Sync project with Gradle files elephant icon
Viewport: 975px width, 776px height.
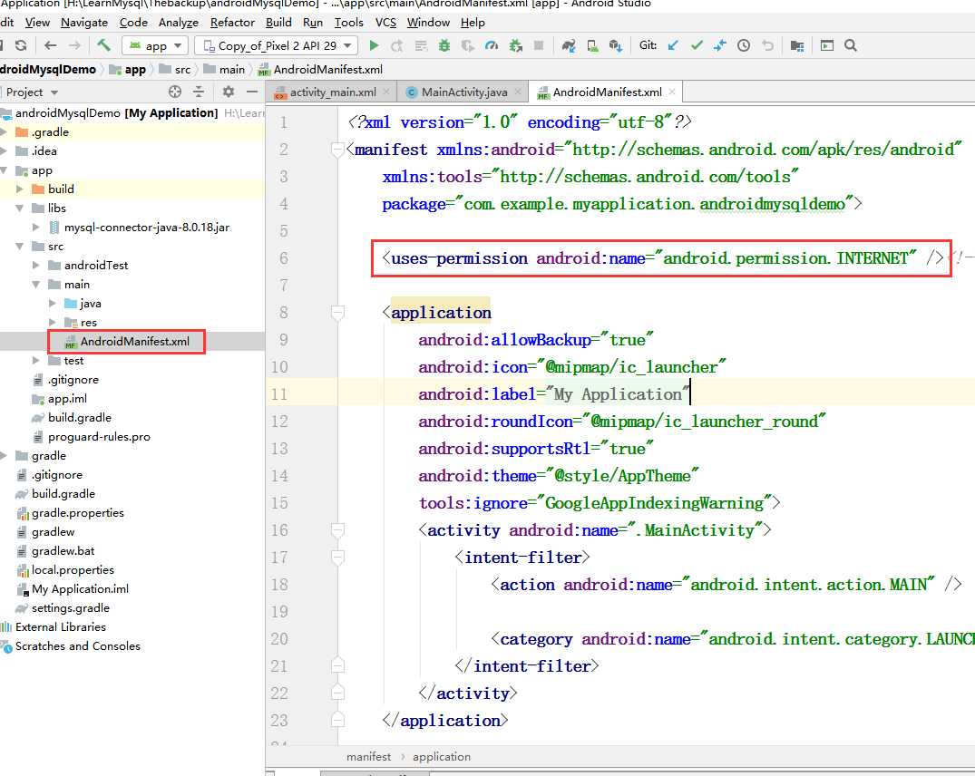(569, 45)
